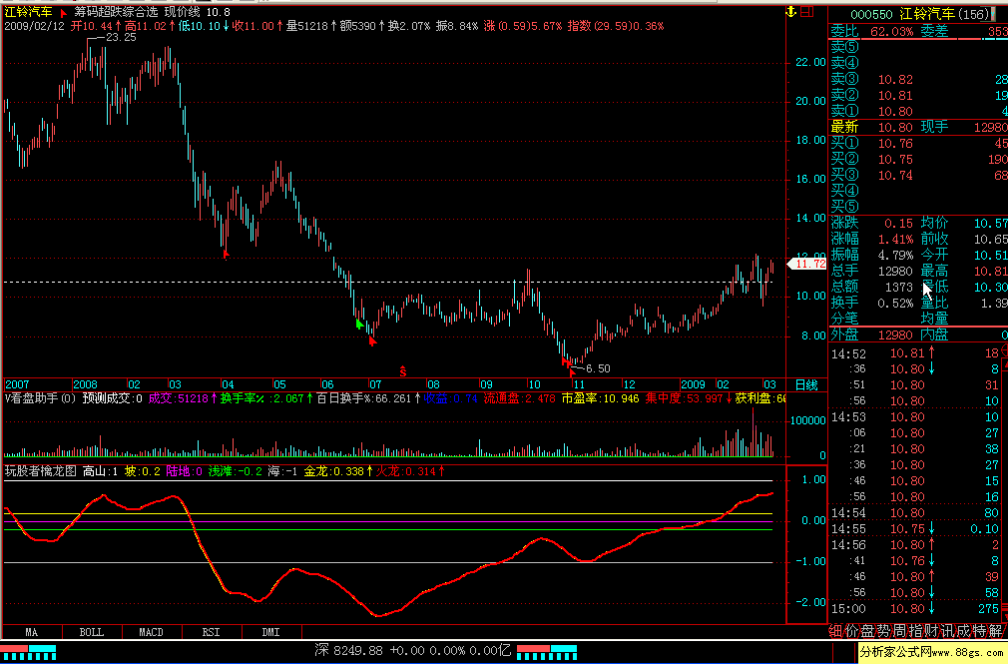Screen dimensions: 1008x664
Task: Click the 筹码超跌综合选 indicator name
Action: (x=116, y=12)
